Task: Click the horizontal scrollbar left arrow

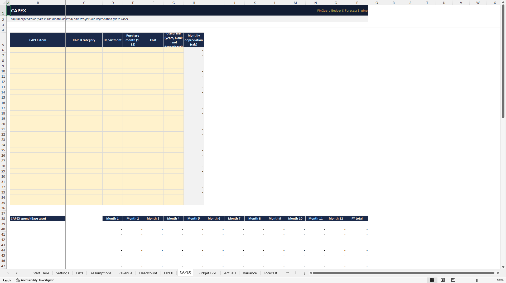Action: (x=311, y=273)
